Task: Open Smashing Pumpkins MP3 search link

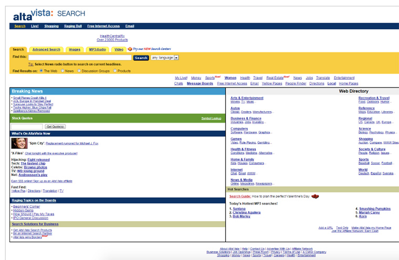Action: 374,209
